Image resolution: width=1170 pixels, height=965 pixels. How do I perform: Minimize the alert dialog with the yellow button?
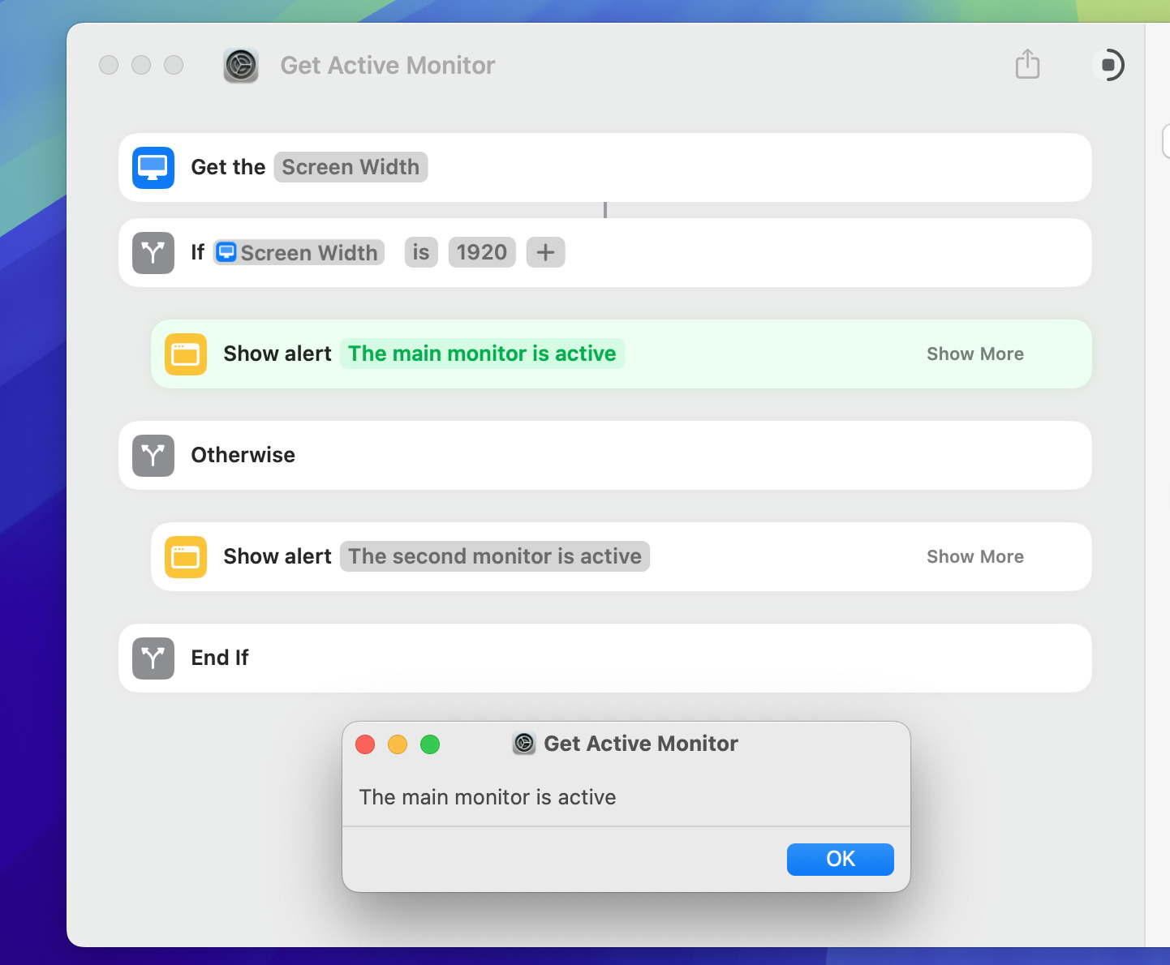coord(398,744)
